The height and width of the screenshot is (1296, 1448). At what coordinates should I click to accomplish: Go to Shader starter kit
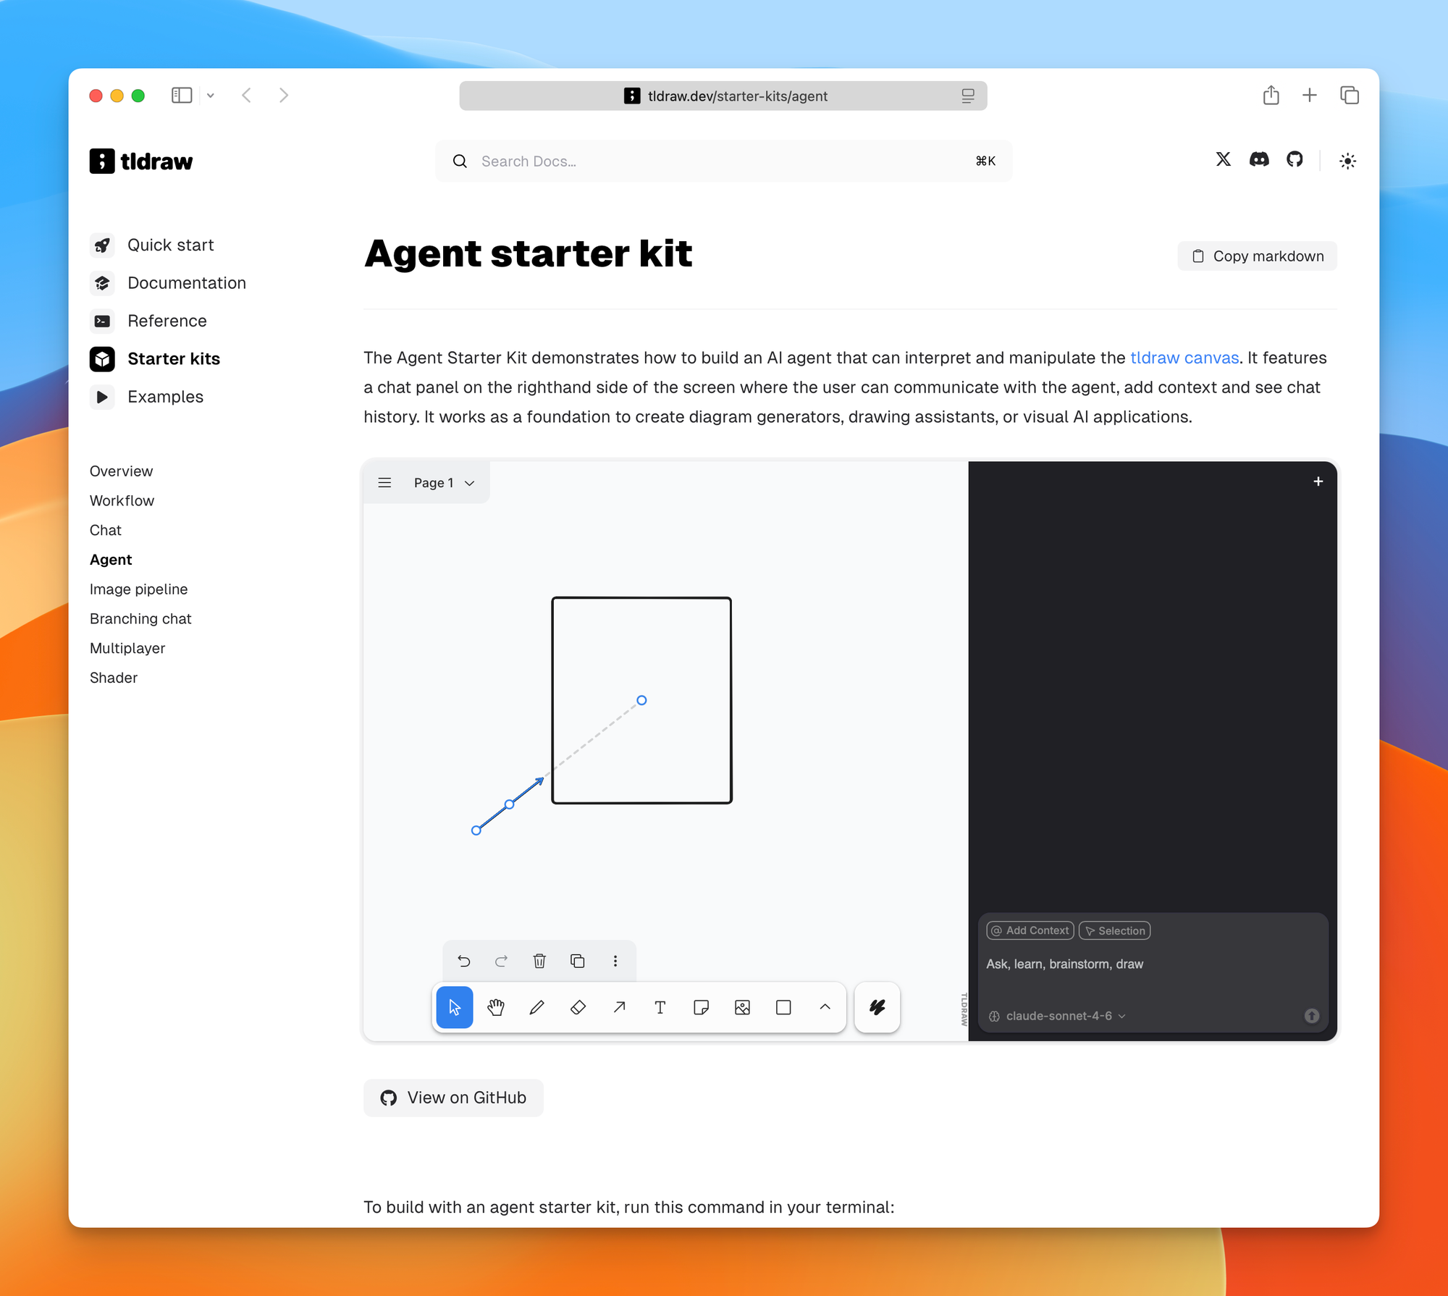pos(114,678)
